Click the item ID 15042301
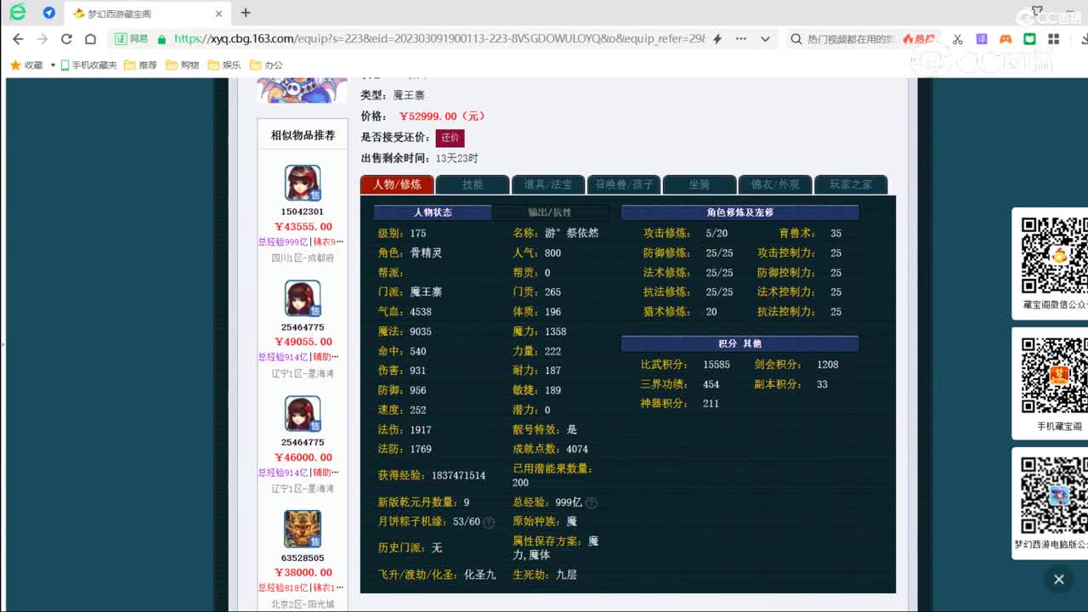 (x=303, y=212)
